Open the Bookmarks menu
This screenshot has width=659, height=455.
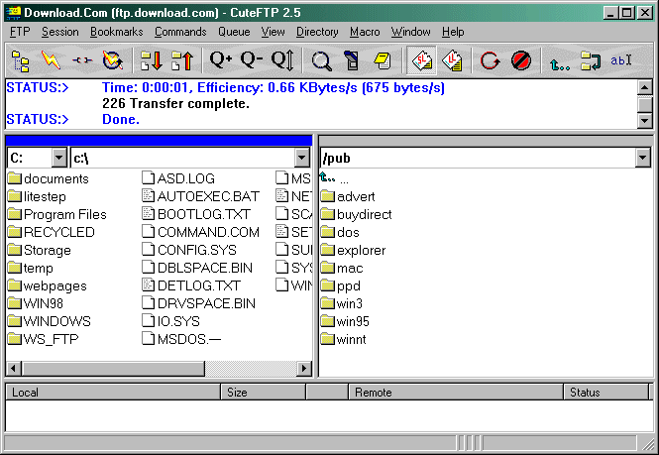[x=116, y=32]
